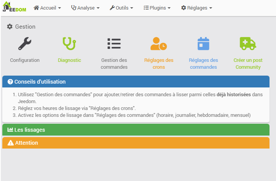Click the Diagnostic label
The image size is (276, 181).
[x=69, y=60]
